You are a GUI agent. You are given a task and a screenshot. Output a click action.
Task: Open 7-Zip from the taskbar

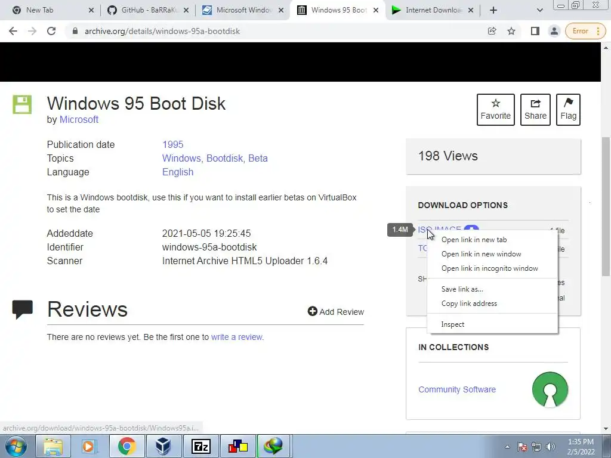tap(200, 446)
